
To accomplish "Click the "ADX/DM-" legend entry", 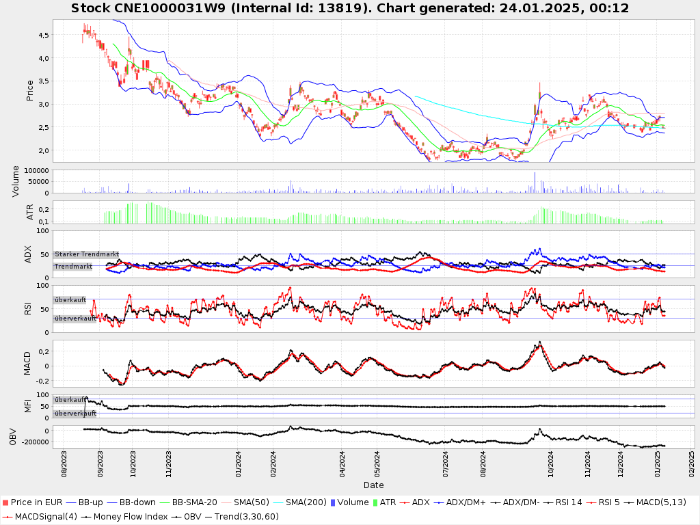I will pos(521,502).
